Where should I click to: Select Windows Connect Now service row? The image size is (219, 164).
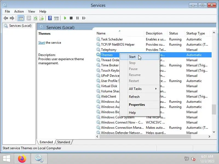tap(154, 122)
